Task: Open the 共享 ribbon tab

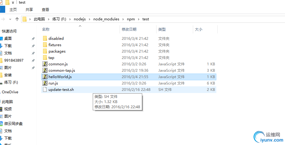Action: tap(29, 10)
